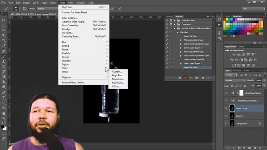The height and width of the screenshot is (150, 267).
Task: Hide the Background layer
Action: pos(226,123)
